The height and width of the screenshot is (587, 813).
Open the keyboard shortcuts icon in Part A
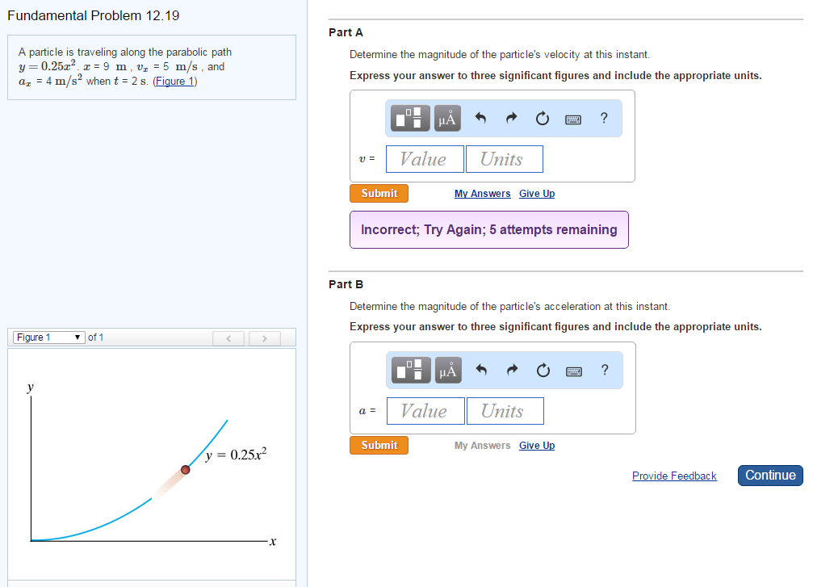click(x=573, y=118)
